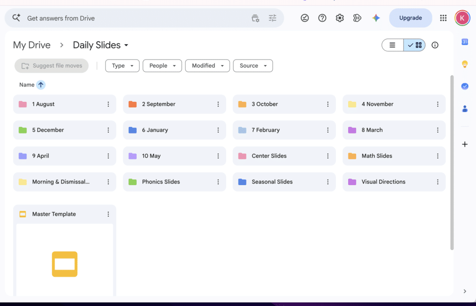Open more actions for 5 December folder
476x306 pixels.
pyautogui.click(x=108, y=130)
